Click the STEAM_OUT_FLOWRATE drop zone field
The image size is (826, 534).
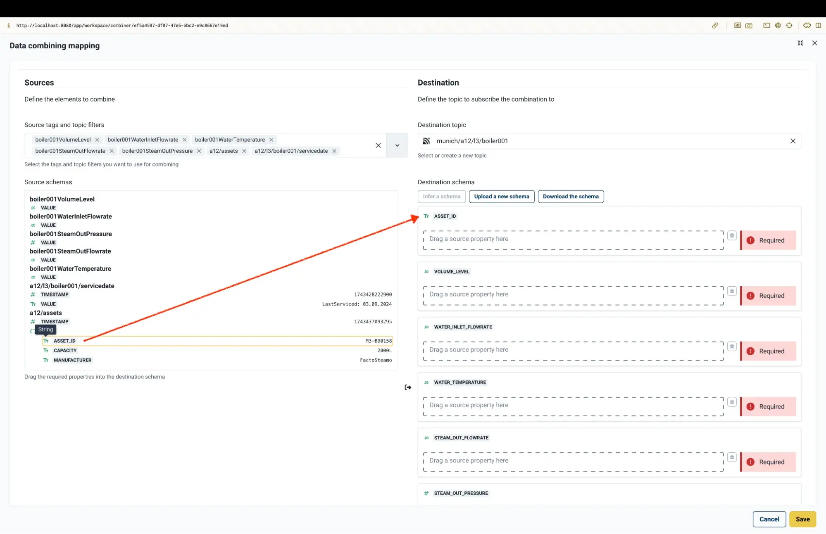pos(573,462)
